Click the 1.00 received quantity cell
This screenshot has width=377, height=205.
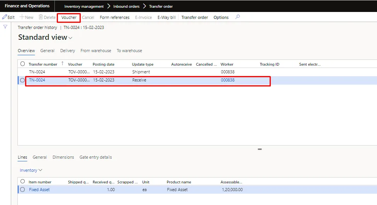[x=111, y=190]
